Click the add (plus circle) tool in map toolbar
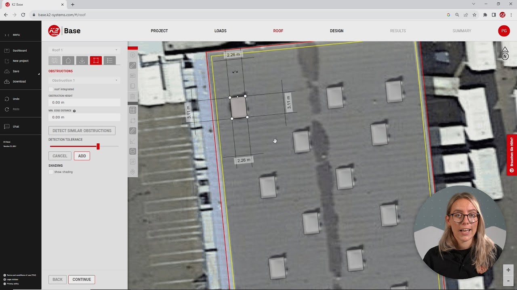 pos(132,55)
